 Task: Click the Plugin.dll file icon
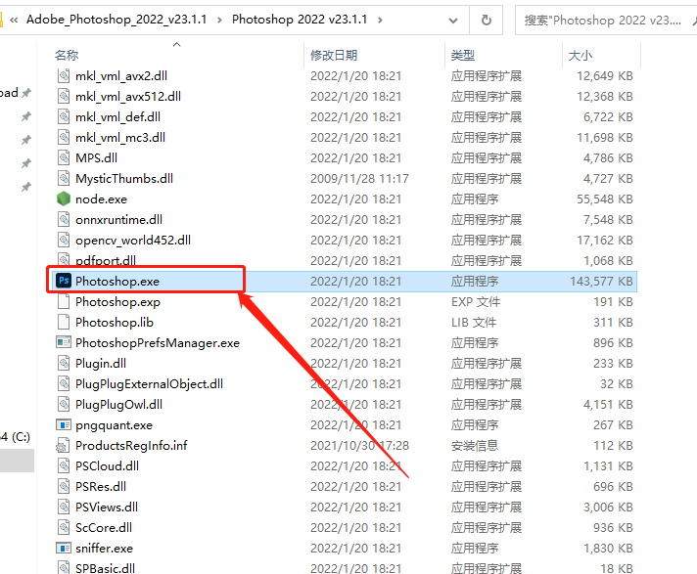pyautogui.click(x=64, y=363)
